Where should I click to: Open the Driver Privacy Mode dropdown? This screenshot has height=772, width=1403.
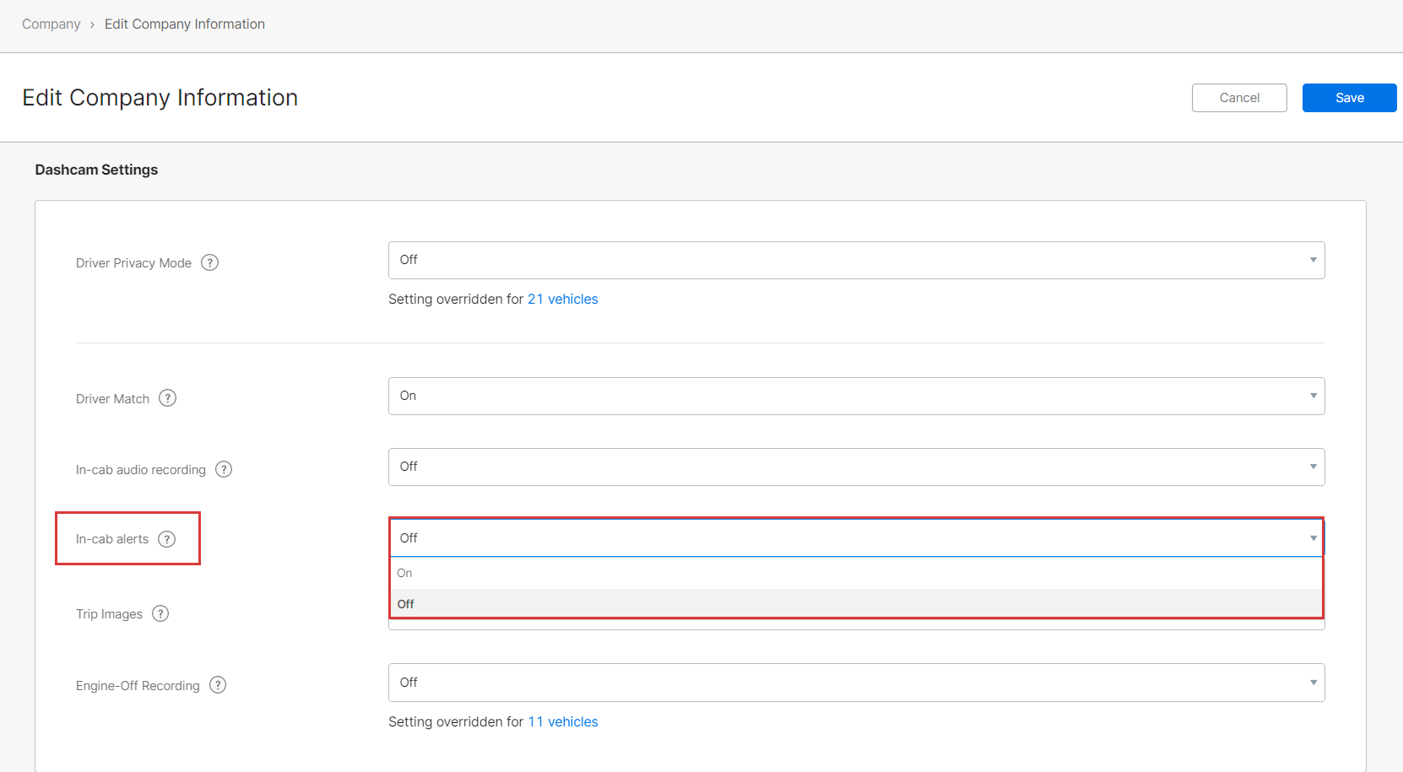(x=856, y=260)
